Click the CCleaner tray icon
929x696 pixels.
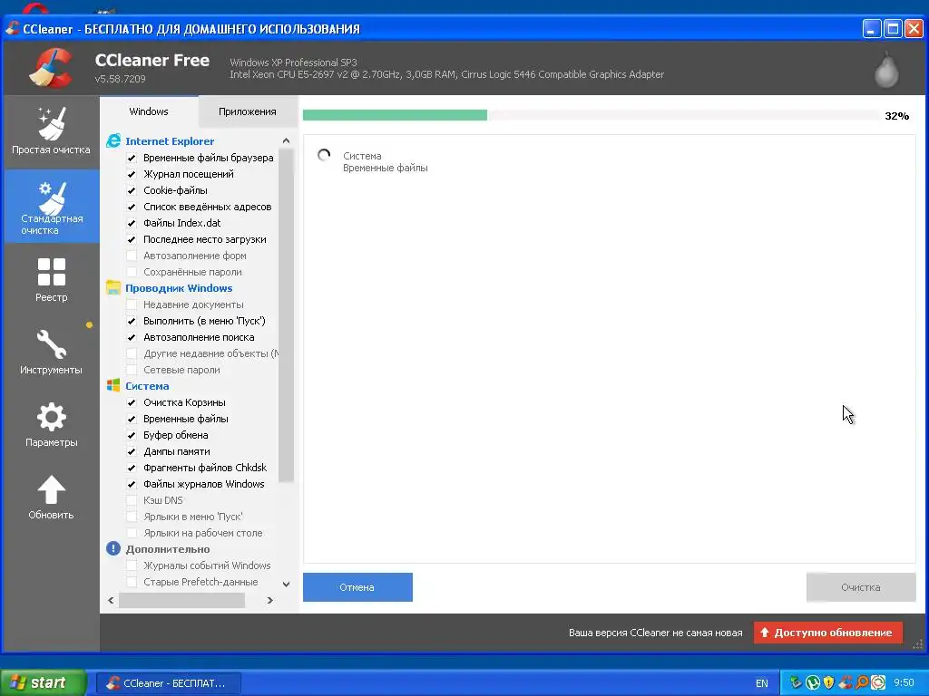(x=846, y=682)
